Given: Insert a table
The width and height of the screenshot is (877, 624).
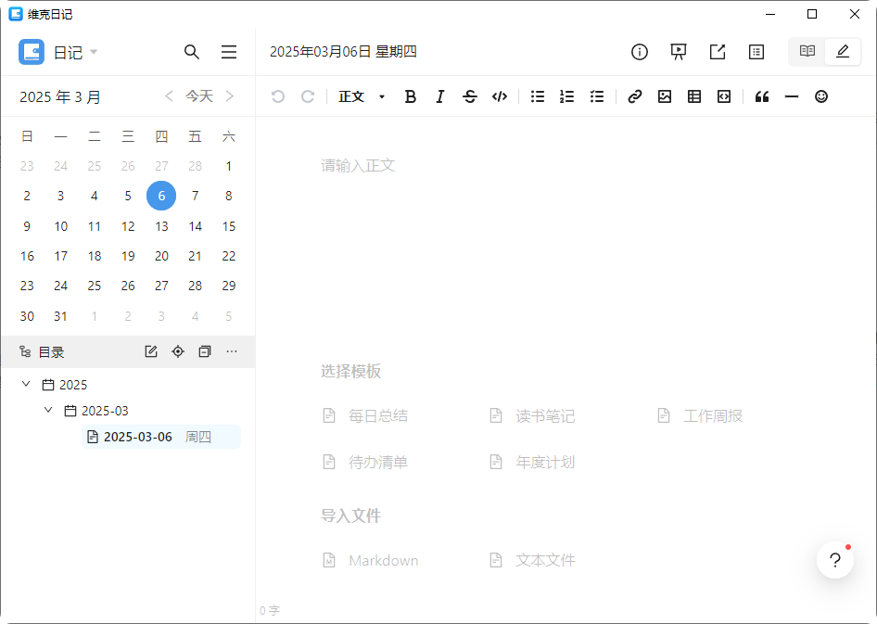Looking at the screenshot, I should pos(694,96).
